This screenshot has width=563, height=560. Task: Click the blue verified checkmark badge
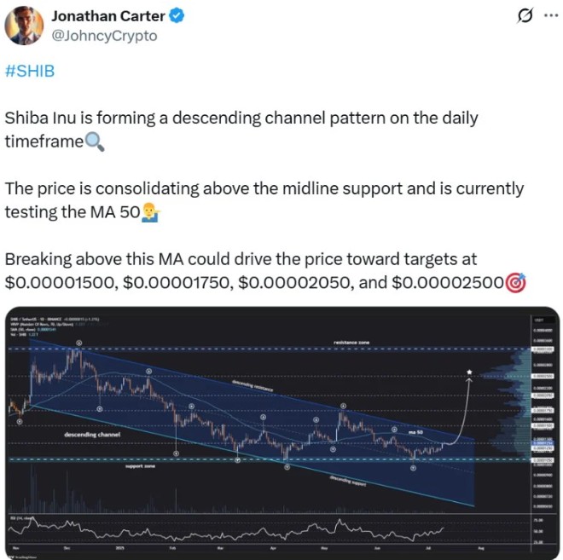tap(177, 16)
